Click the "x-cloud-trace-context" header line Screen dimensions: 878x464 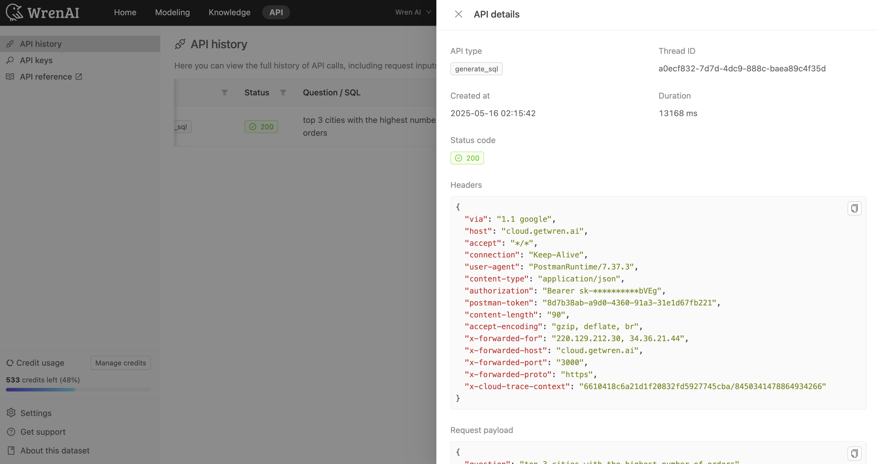point(645,386)
